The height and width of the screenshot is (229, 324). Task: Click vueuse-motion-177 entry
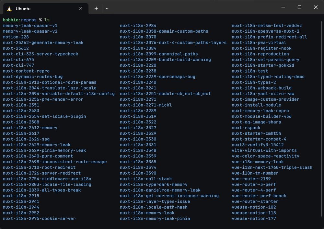(254, 218)
